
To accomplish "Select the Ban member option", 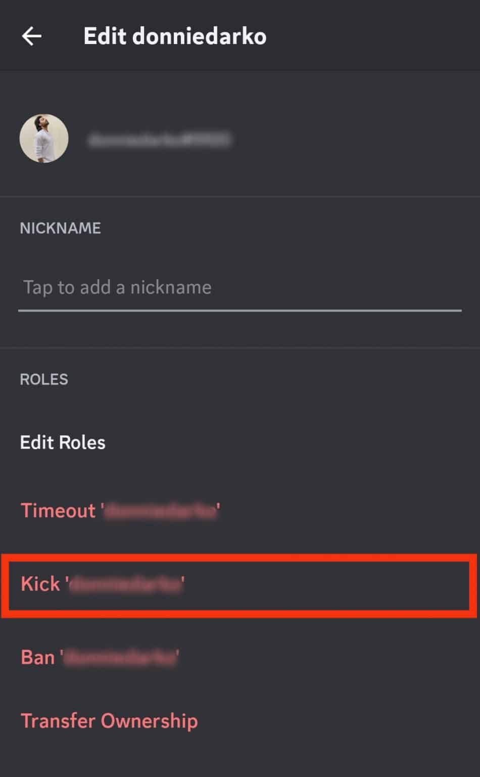I will click(100, 658).
